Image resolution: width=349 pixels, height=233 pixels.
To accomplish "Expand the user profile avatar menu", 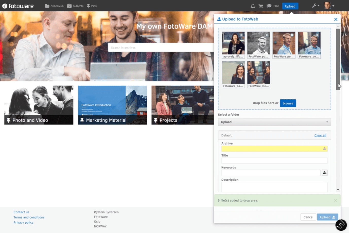I will pyautogui.click(x=329, y=6).
